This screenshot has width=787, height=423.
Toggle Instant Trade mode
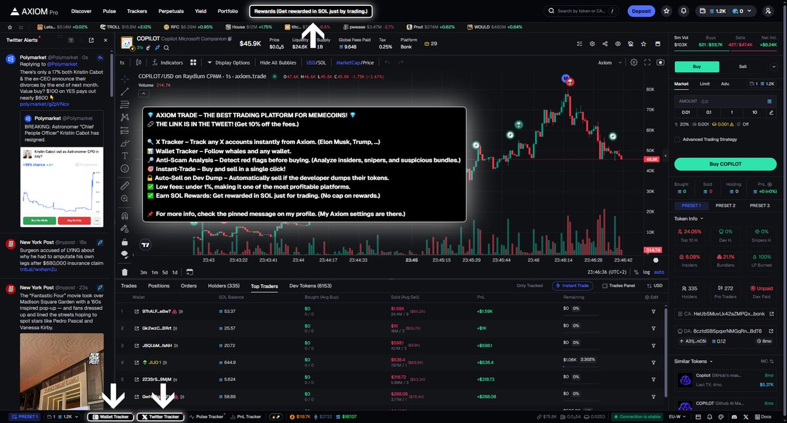point(574,285)
